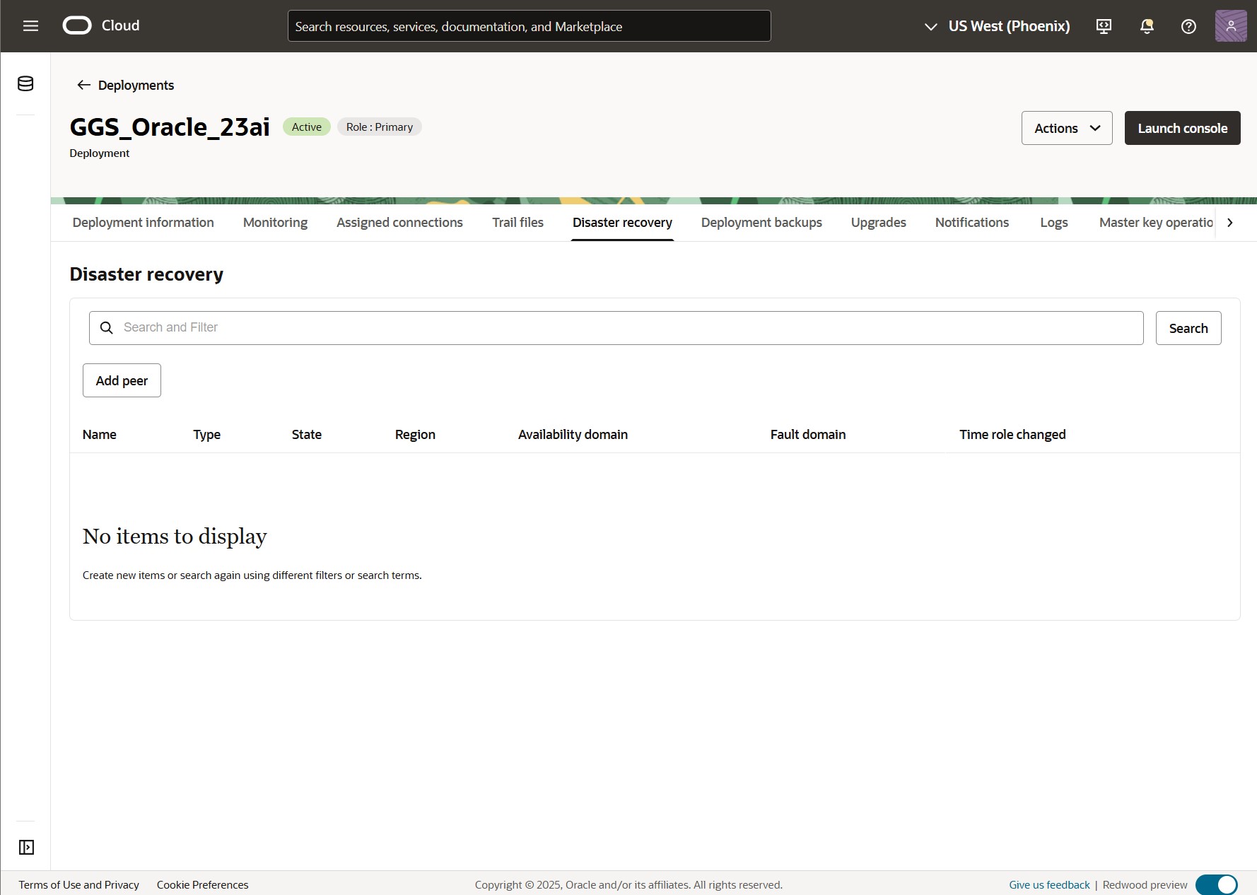Open the Give us feedback link
This screenshot has height=895, width=1257.
[x=1049, y=884]
